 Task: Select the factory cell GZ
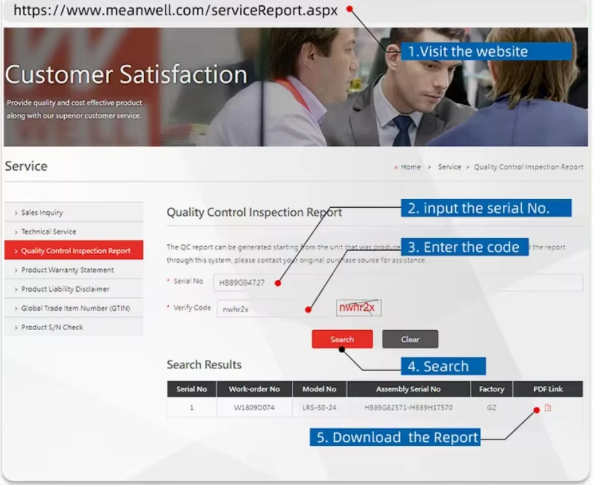492,408
